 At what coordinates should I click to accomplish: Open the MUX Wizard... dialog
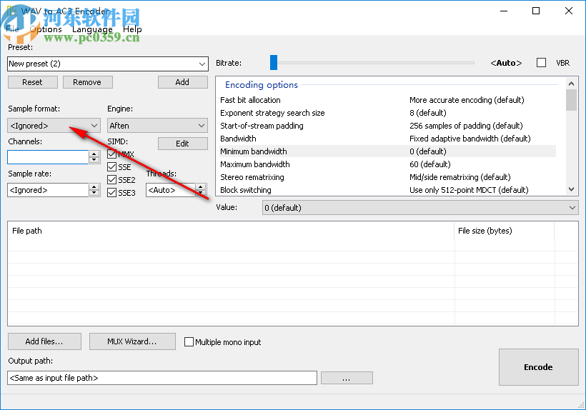pyautogui.click(x=132, y=341)
